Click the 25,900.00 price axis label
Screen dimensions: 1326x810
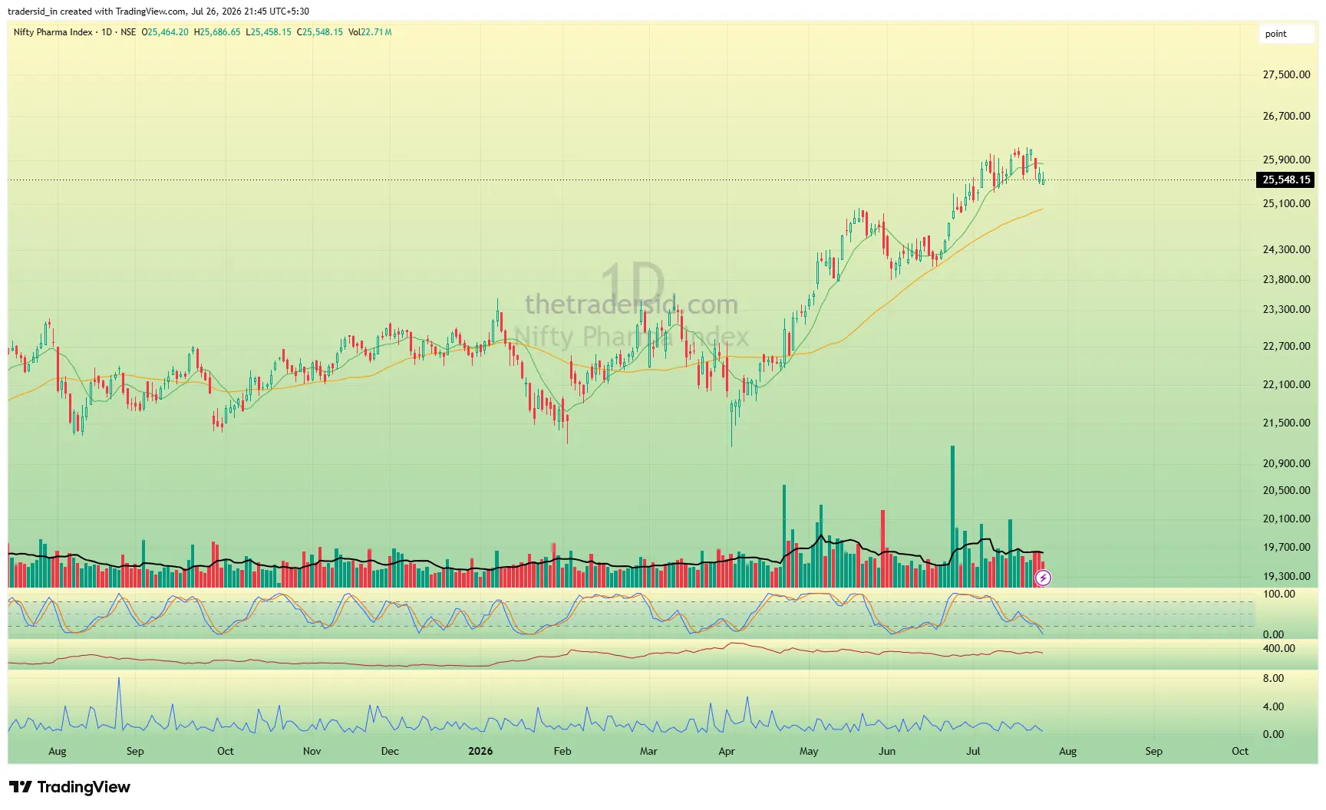pyautogui.click(x=1287, y=160)
